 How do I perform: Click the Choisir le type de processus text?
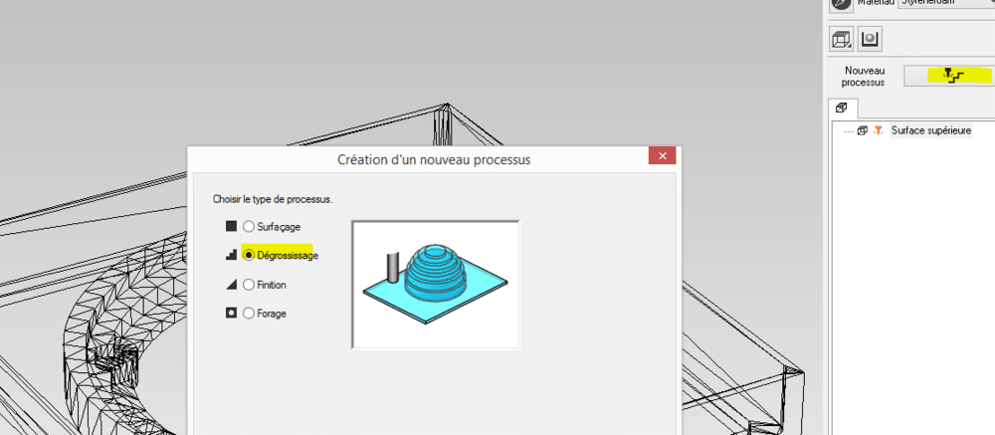coord(273,199)
